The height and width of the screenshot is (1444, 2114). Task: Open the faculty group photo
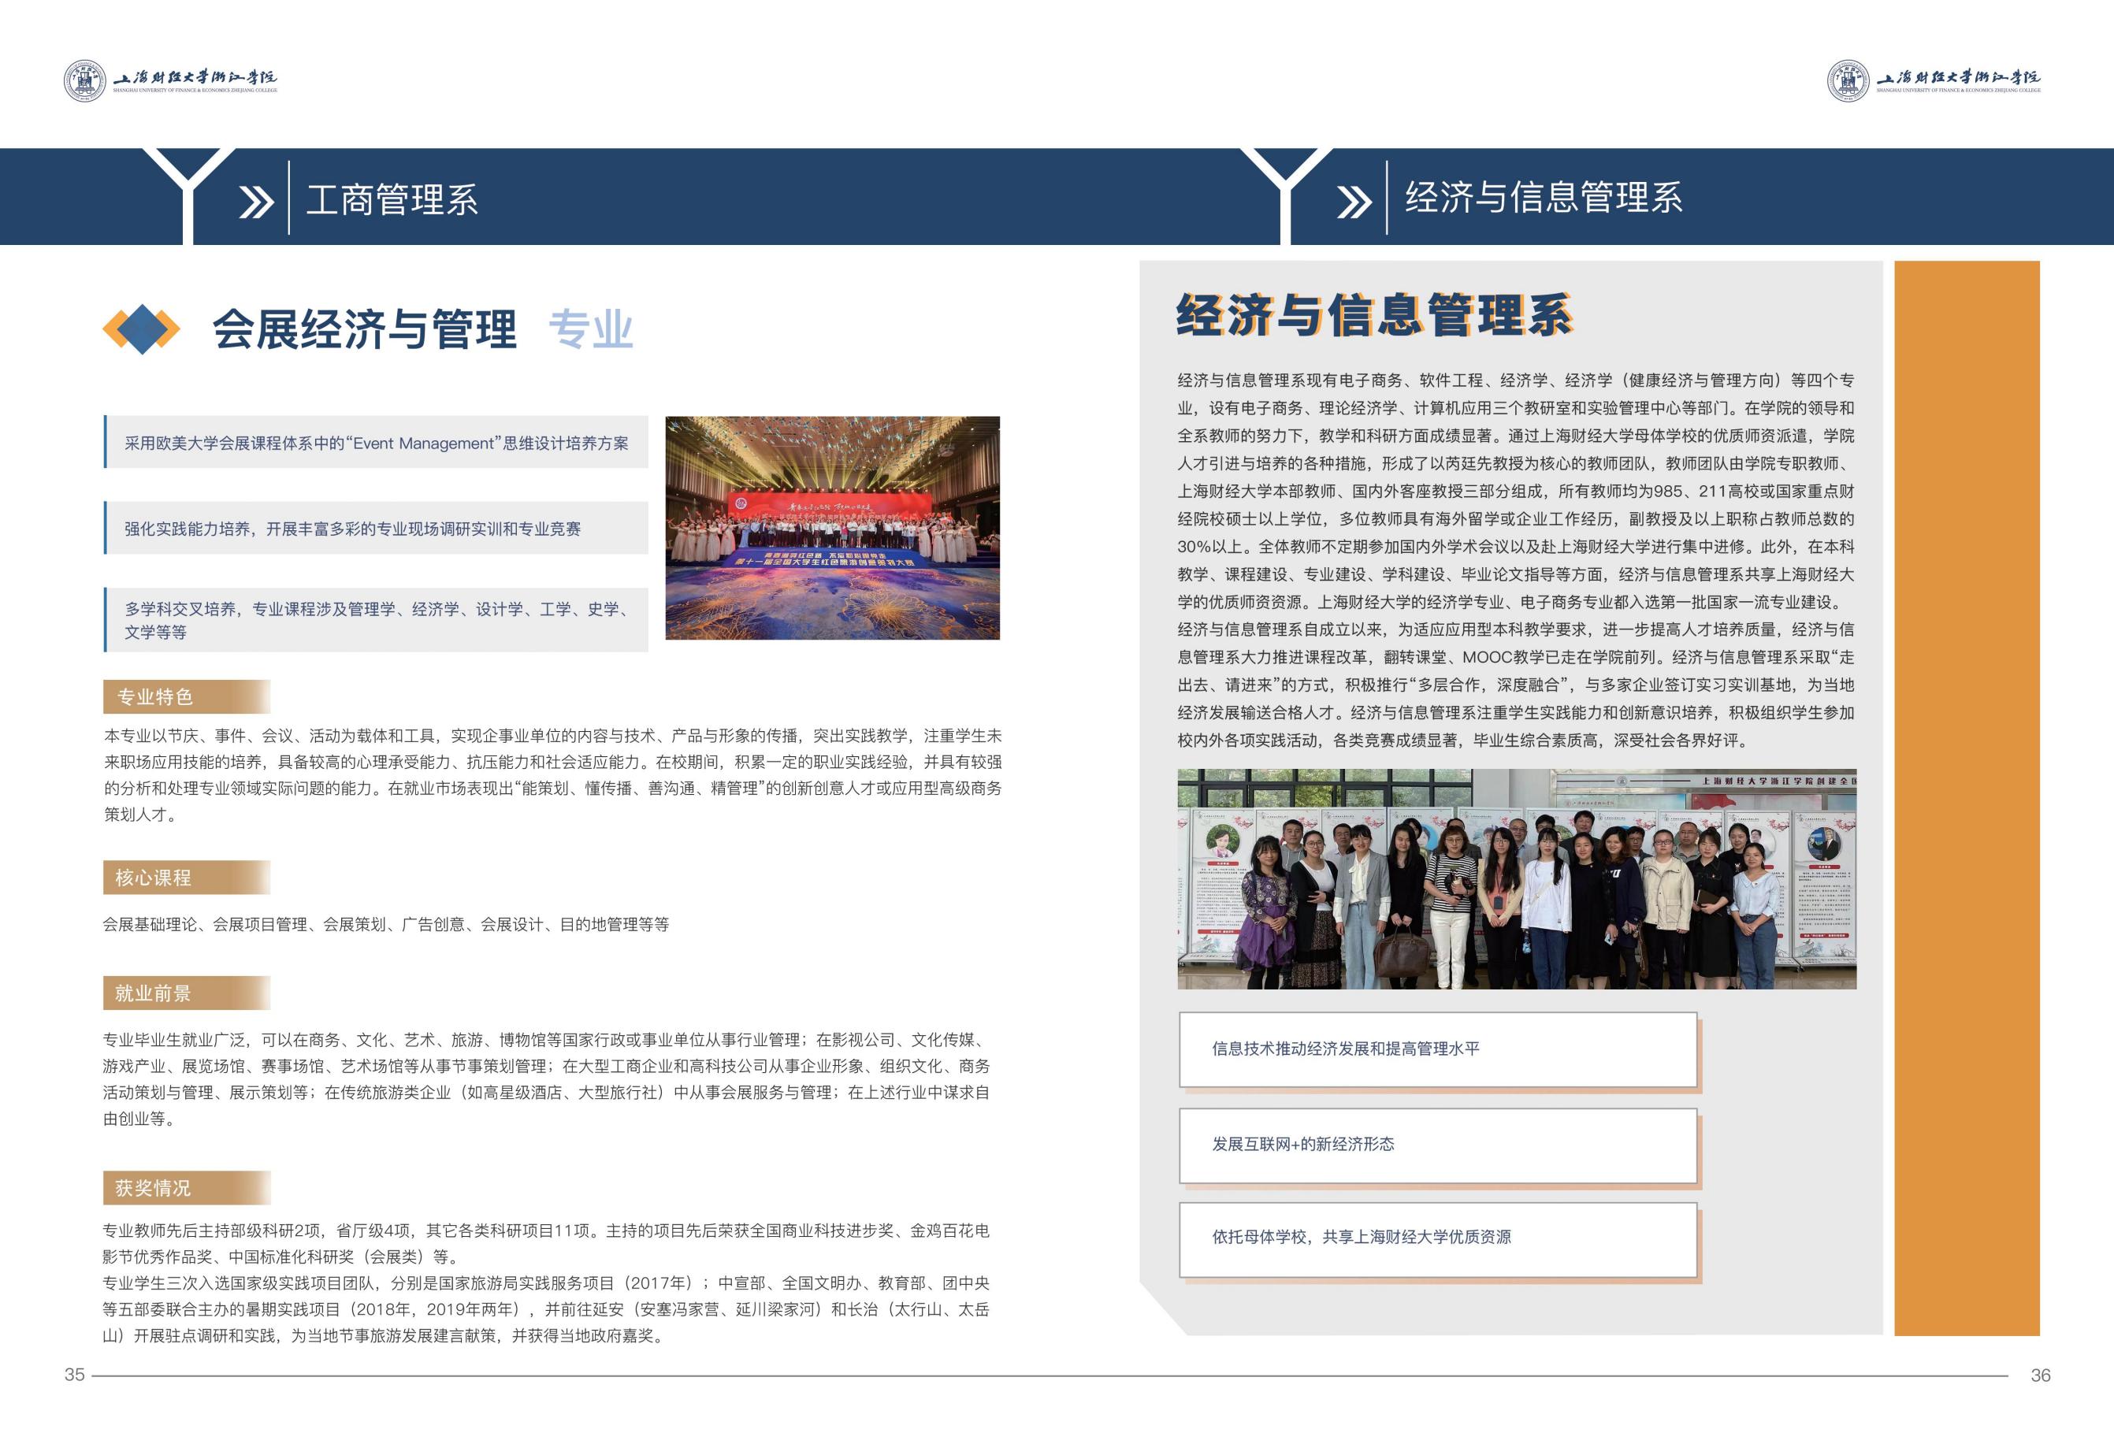click(x=1517, y=878)
